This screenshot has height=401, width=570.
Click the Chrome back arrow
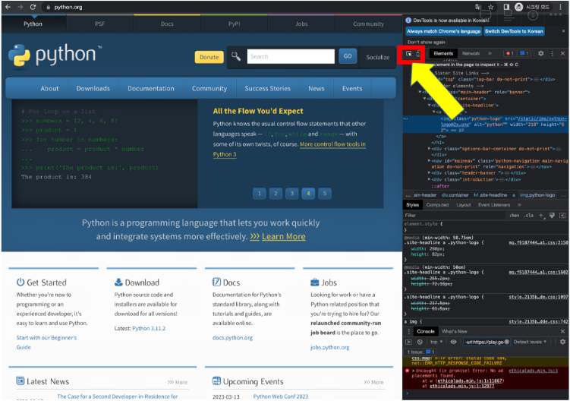8,7
